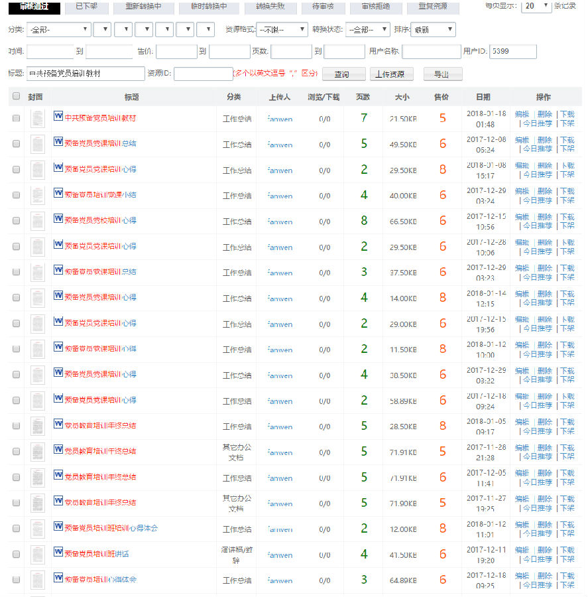The width and height of the screenshot is (588, 597).
Task: Click Word icon beside 预备党员培训班讲话
Action: 58,552
